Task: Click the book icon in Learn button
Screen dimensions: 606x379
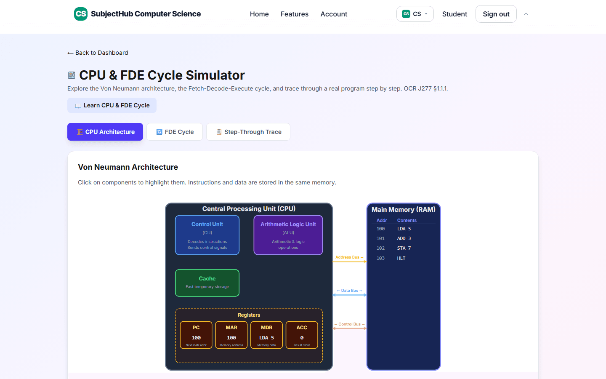Action: [x=78, y=106]
